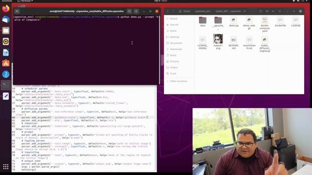Image resolution: width=312 pixels, height=175 pixels.
Task: Select the demo.py file
Action: [234, 22]
